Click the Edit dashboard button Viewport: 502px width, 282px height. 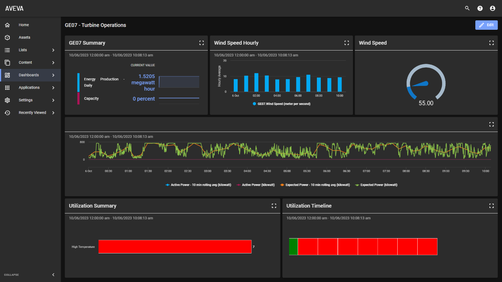click(x=486, y=25)
